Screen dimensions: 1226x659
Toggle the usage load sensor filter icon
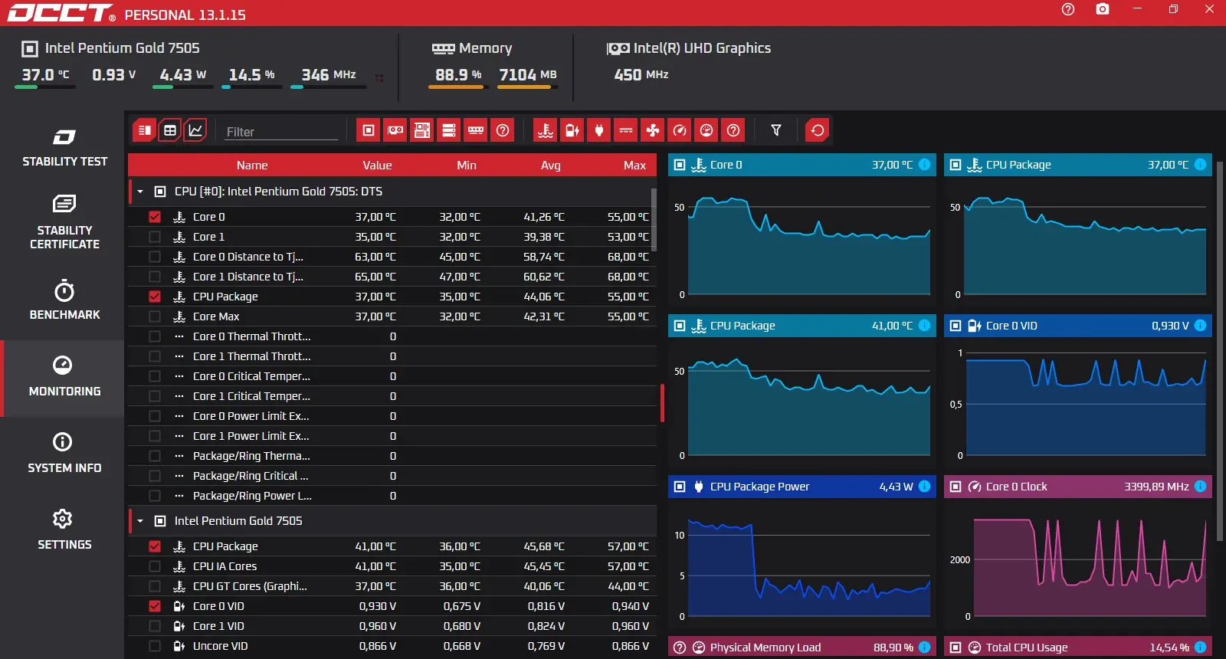(x=706, y=130)
